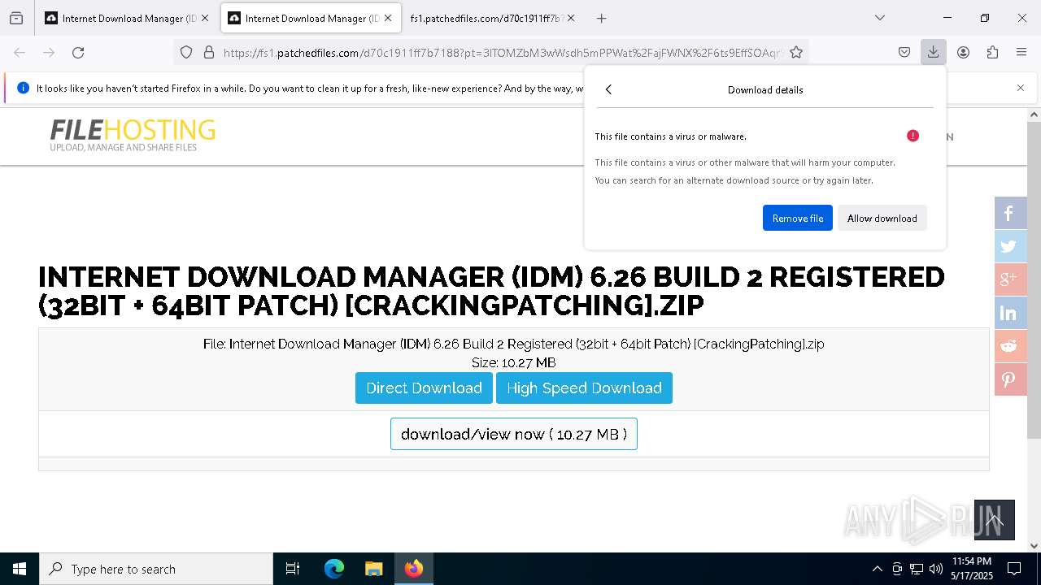The height and width of the screenshot is (585, 1041).
Task: Show hidden system tray icons chevron
Action: click(x=877, y=569)
